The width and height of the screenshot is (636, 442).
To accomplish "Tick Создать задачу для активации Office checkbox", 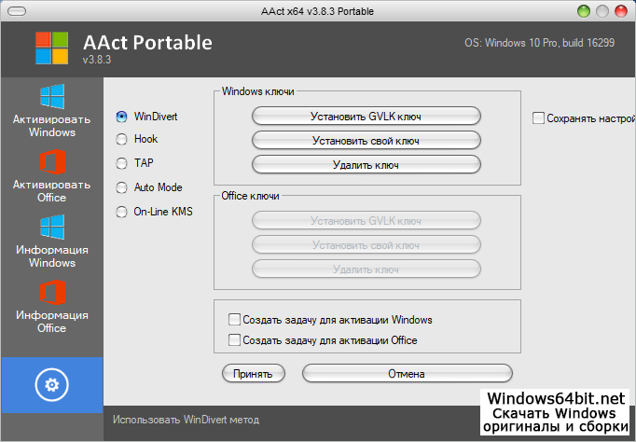I will [234, 340].
